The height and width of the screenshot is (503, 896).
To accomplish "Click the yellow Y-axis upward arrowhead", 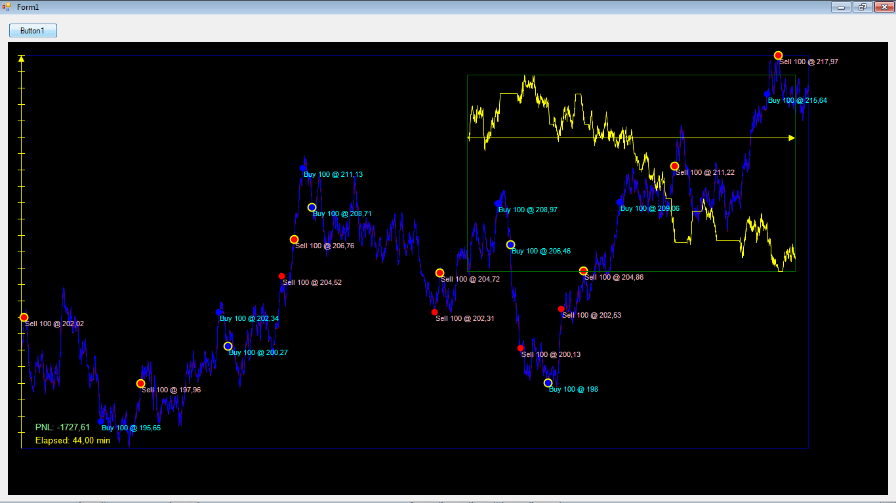I will (x=22, y=58).
